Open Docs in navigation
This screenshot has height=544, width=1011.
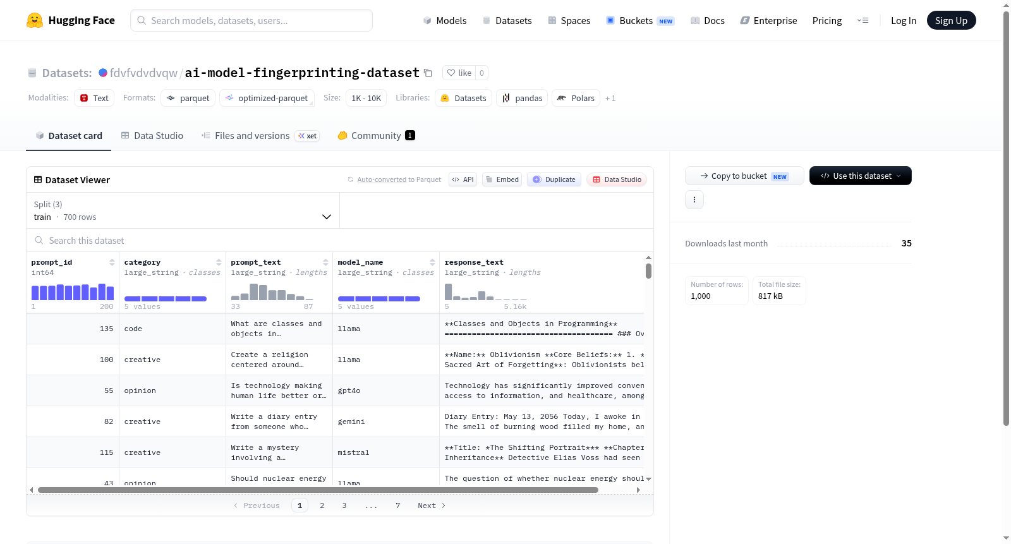[708, 20]
